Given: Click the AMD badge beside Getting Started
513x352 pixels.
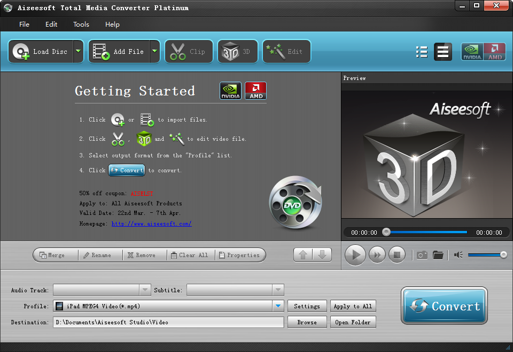Looking at the screenshot, I should 256,91.
